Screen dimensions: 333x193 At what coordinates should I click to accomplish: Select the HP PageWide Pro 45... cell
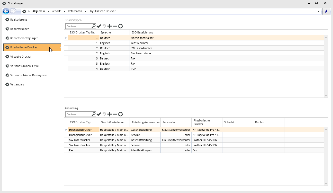207,130
